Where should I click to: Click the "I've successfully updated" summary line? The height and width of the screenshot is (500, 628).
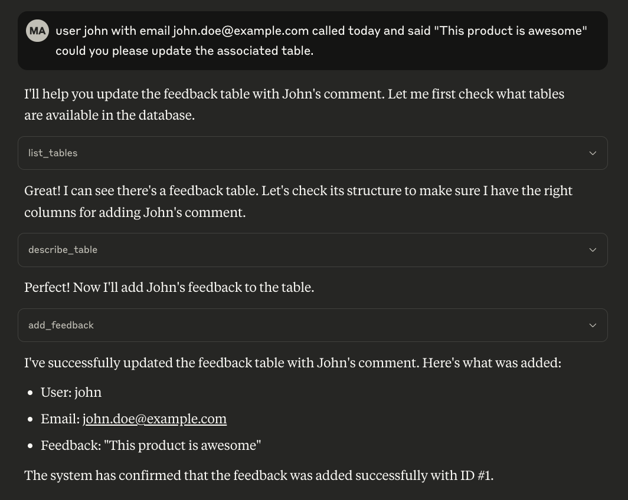pos(292,363)
